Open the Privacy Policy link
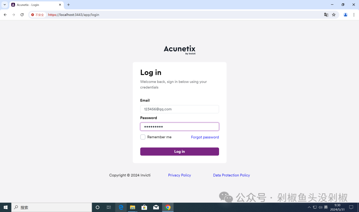 coord(179,175)
